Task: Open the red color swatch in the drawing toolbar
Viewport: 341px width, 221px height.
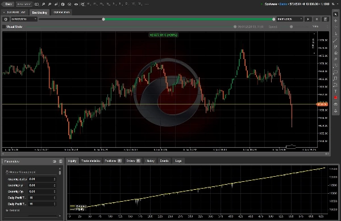Action: 335,98
